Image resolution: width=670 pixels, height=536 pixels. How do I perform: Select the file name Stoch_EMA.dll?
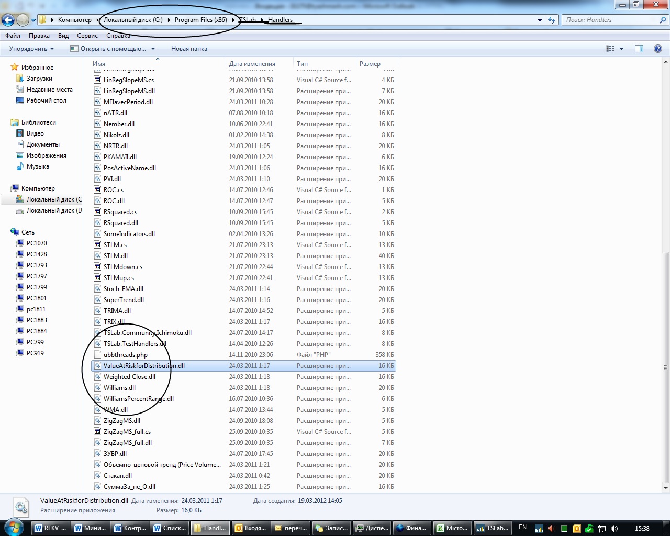point(124,289)
